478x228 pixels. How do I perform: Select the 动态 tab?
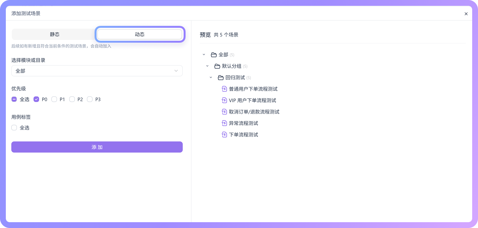tap(140, 34)
